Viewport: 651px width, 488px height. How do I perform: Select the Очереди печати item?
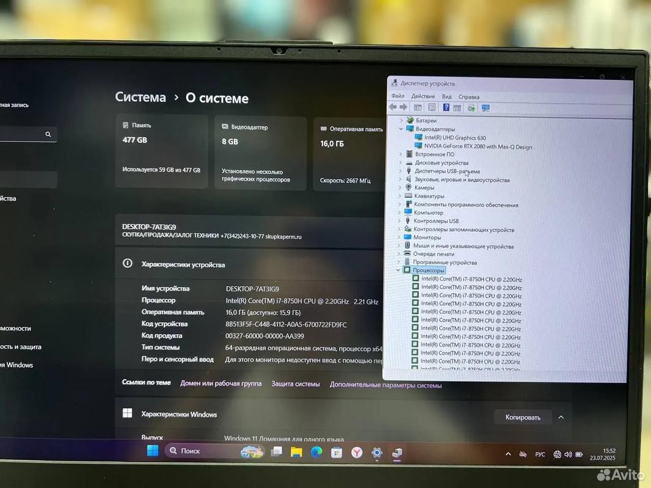(434, 254)
